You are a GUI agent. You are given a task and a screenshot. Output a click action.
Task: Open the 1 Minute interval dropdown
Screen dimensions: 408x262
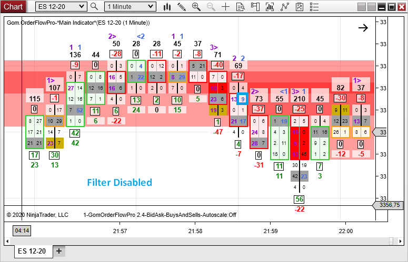(x=130, y=7)
